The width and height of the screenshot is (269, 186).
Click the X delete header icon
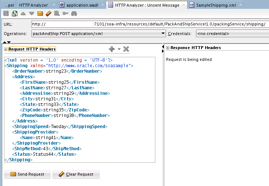coord(126,49)
